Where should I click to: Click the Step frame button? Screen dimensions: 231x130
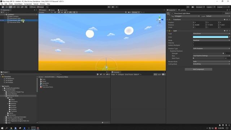click(x=117, y=7)
